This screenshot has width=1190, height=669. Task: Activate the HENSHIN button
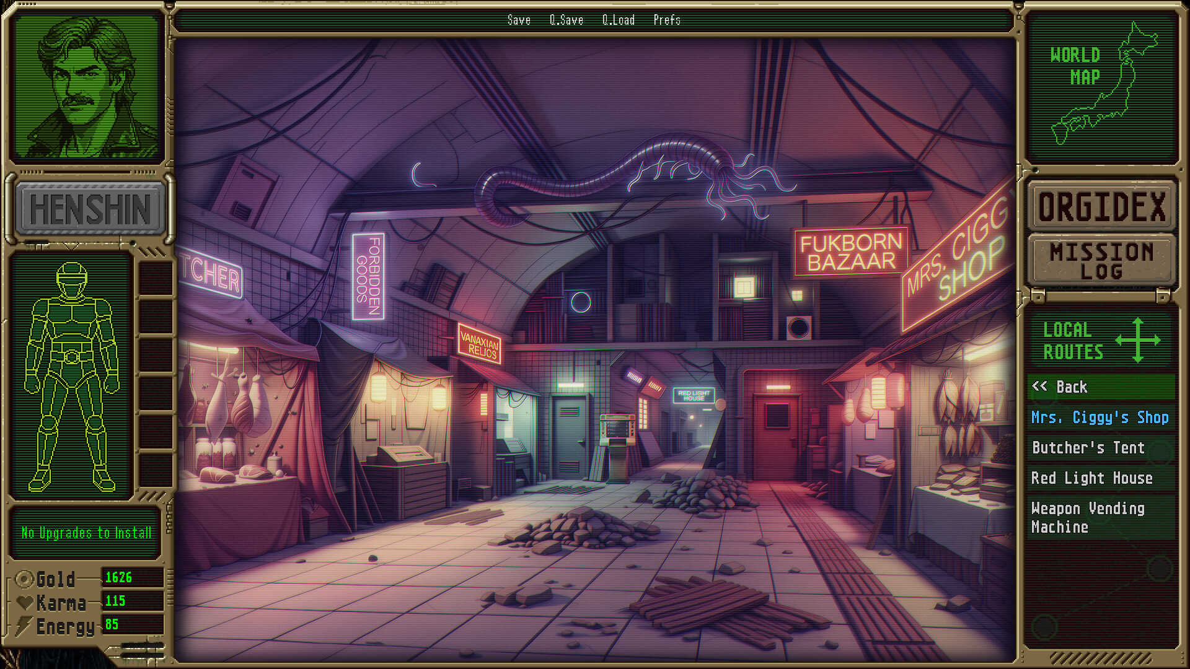click(90, 209)
